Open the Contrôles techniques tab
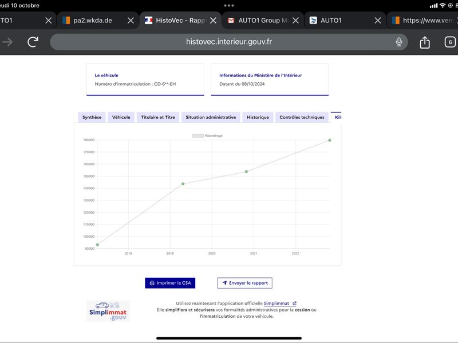Screen dimensions: 458x343 [x=302, y=117]
